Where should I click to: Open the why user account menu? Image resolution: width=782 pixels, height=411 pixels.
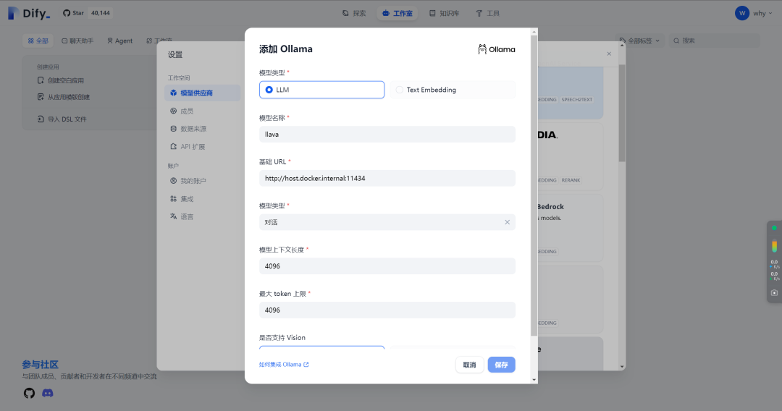click(754, 14)
